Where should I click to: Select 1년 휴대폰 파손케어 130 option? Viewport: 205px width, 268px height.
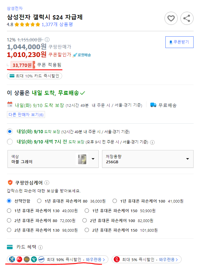[9, 211]
